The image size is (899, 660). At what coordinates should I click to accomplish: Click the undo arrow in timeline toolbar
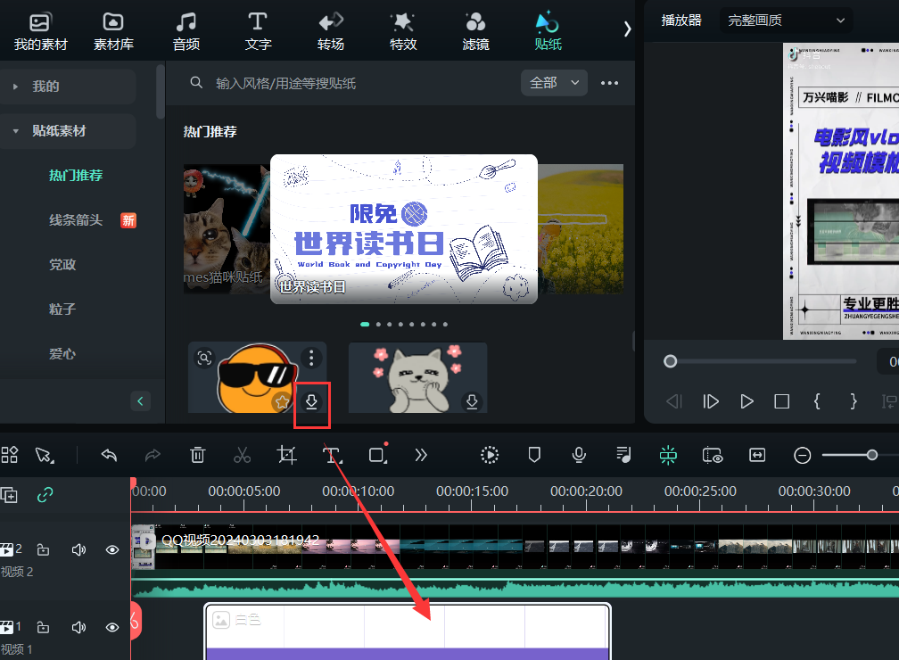[109, 455]
